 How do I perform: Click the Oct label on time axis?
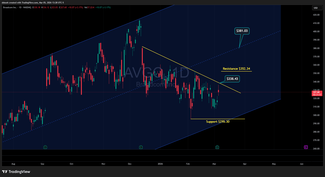72,164
